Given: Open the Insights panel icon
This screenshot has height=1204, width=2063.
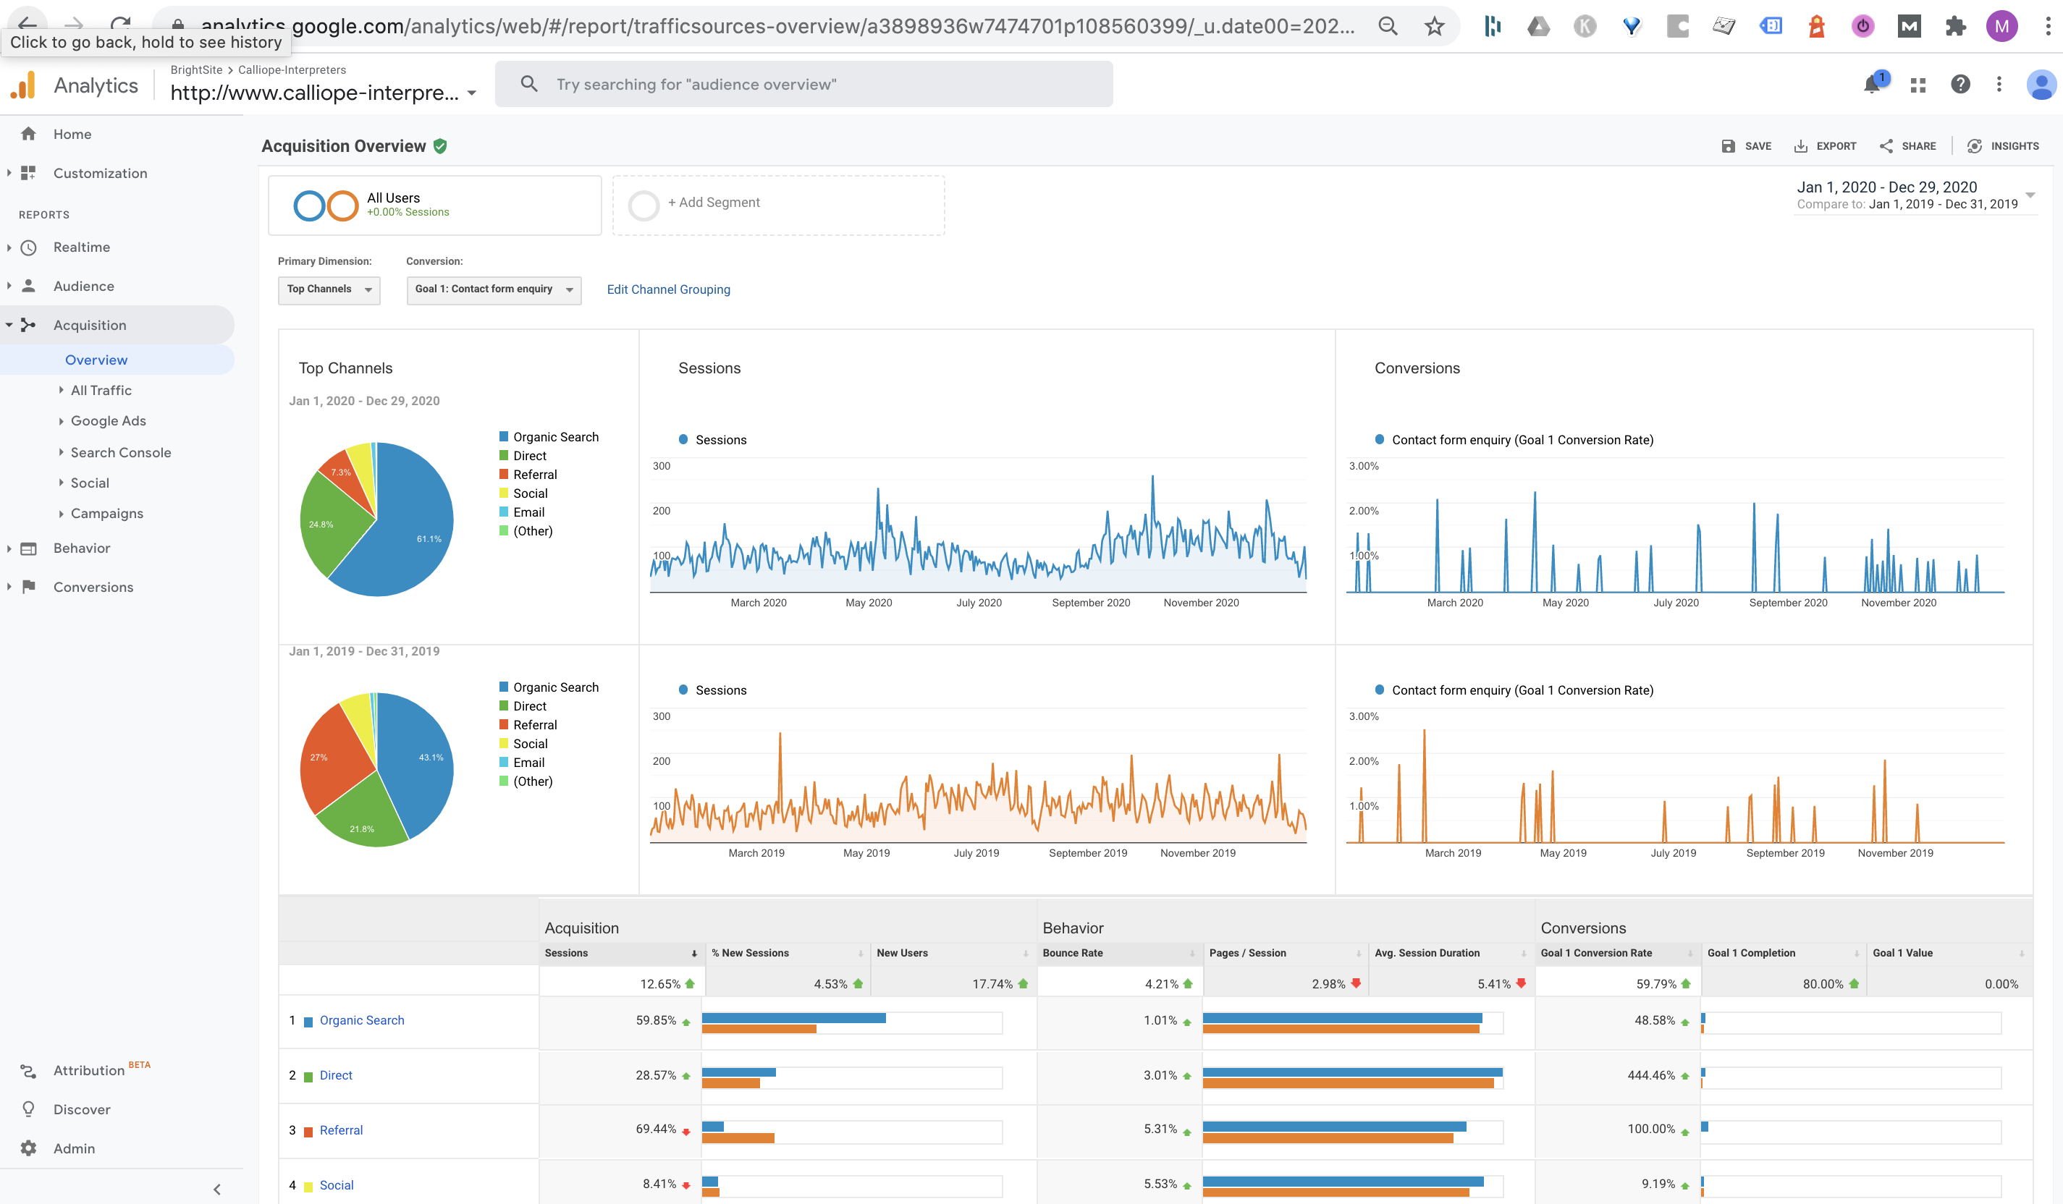Looking at the screenshot, I should click(x=1975, y=146).
